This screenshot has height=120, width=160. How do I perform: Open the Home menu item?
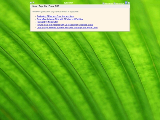tap(35, 6)
